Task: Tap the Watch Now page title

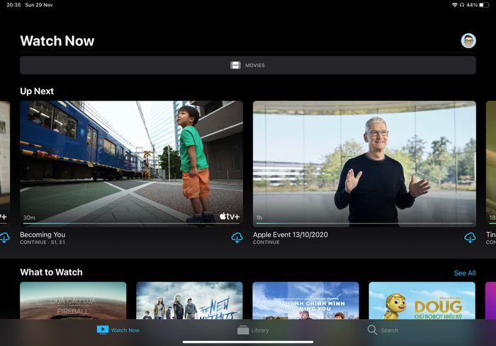Action: pyautogui.click(x=57, y=41)
